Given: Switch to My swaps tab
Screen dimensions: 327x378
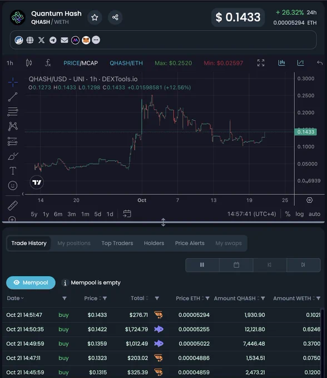Looking at the screenshot, I should (229, 243).
